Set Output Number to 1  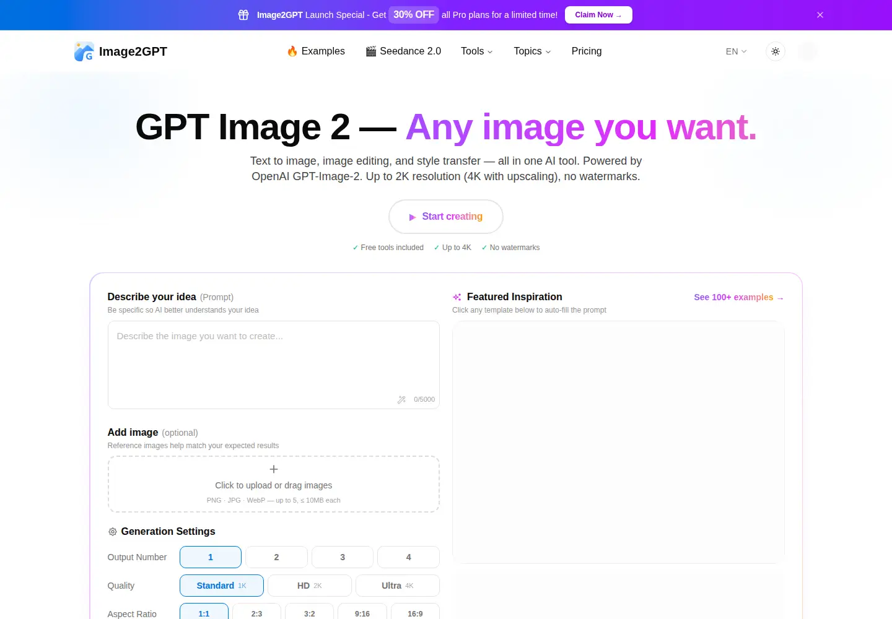(x=211, y=557)
